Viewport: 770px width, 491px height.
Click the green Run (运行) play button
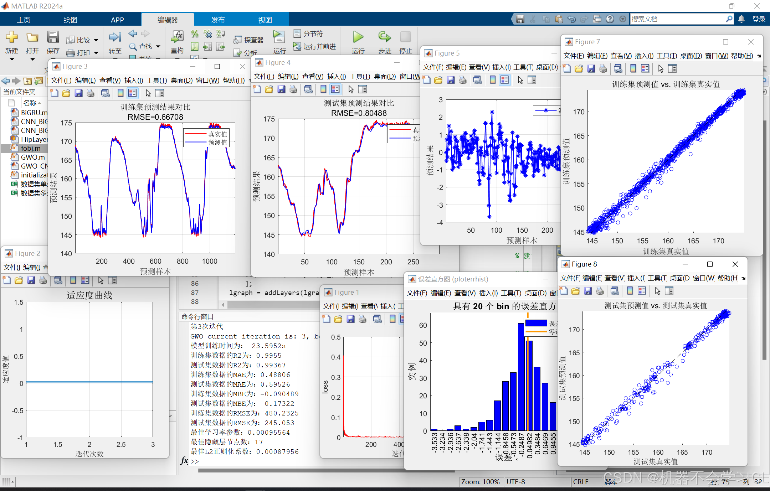tap(358, 37)
